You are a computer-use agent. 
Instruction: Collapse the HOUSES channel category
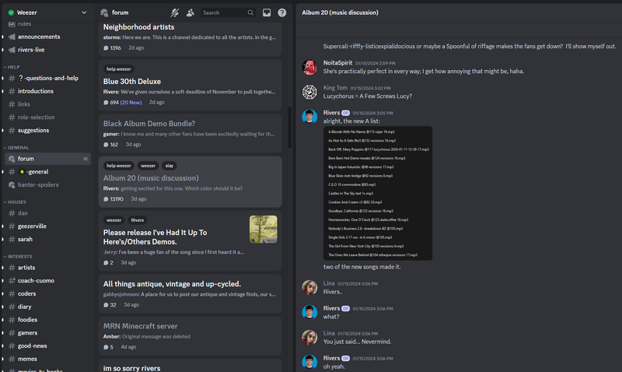[17, 202]
